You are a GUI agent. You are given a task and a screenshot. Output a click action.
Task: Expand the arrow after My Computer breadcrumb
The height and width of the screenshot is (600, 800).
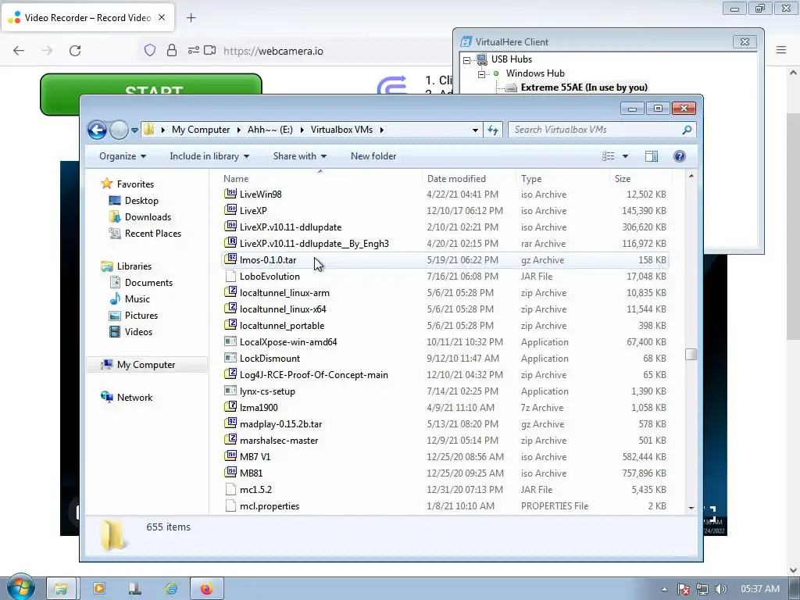238,130
